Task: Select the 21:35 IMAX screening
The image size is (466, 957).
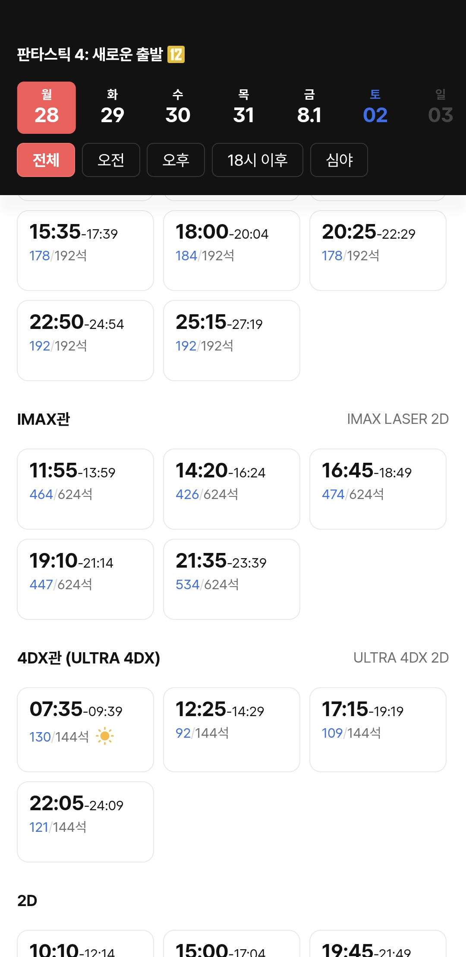Action: pyautogui.click(x=232, y=579)
